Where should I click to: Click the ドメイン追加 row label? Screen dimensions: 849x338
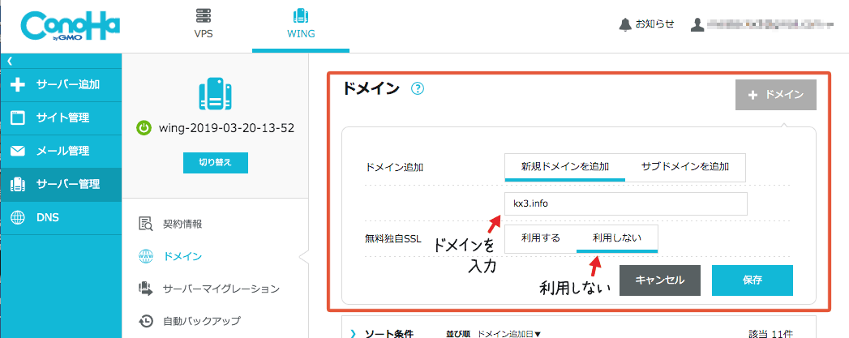tap(395, 167)
